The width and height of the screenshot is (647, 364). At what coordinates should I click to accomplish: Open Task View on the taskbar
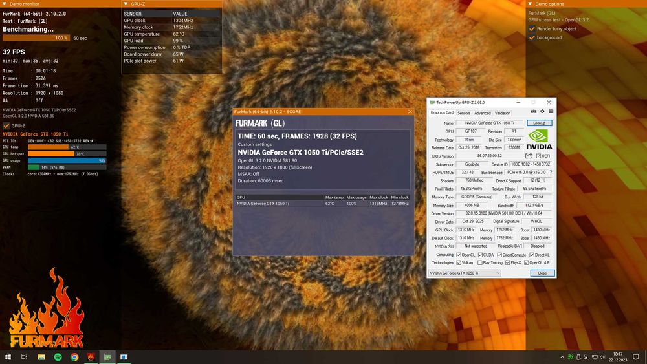(x=25, y=357)
